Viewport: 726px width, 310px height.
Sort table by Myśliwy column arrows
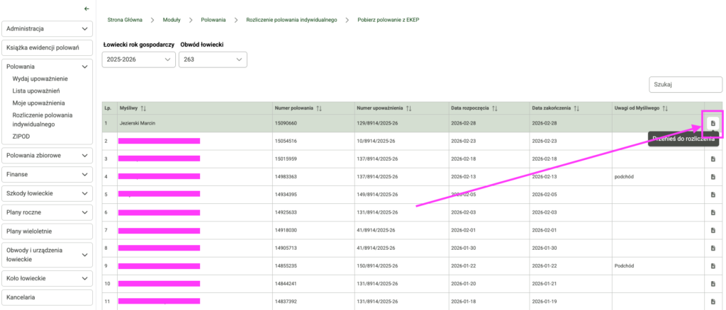click(x=143, y=108)
